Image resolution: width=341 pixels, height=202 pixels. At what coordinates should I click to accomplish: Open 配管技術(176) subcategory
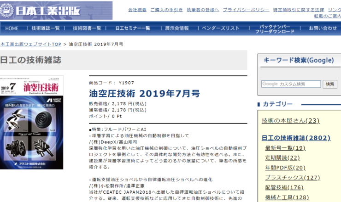[284, 187]
